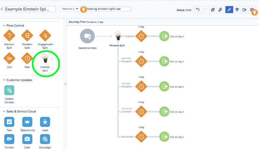Click the exit node on Selective Shoppers path

(164, 61)
